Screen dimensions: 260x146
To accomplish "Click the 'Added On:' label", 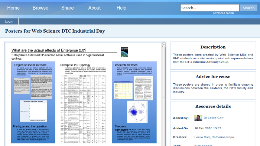I will click(181, 128).
